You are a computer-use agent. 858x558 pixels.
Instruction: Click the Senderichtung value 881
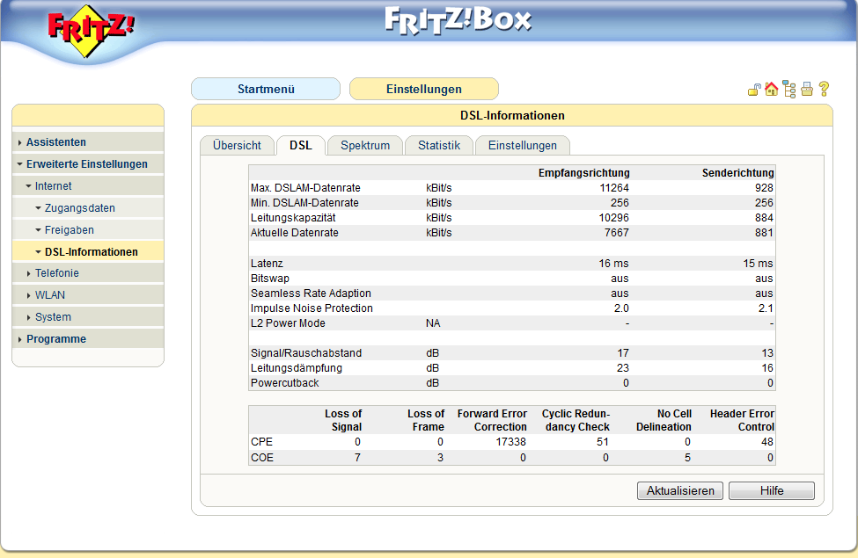764,232
